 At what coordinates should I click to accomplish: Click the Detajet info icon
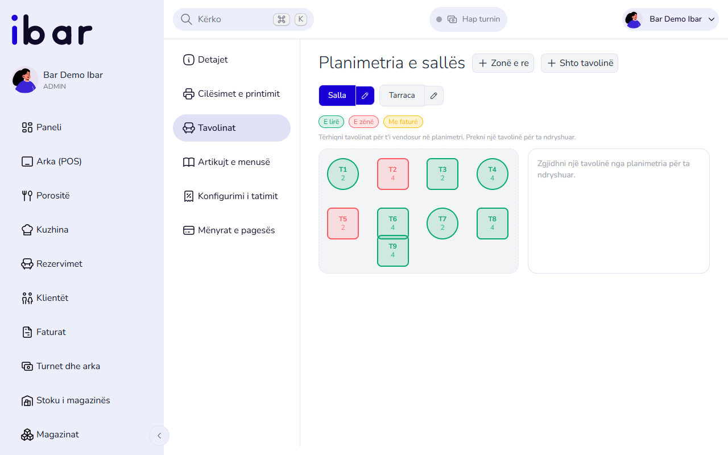click(x=189, y=60)
